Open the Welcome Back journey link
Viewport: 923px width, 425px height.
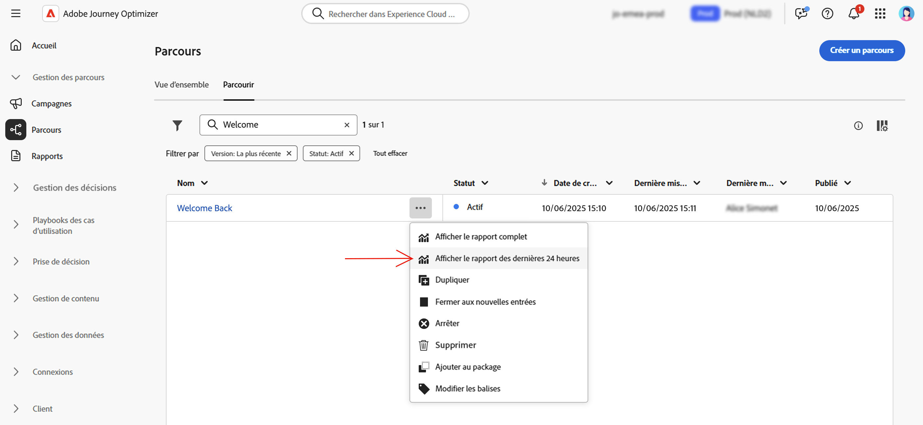(x=204, y=208)
